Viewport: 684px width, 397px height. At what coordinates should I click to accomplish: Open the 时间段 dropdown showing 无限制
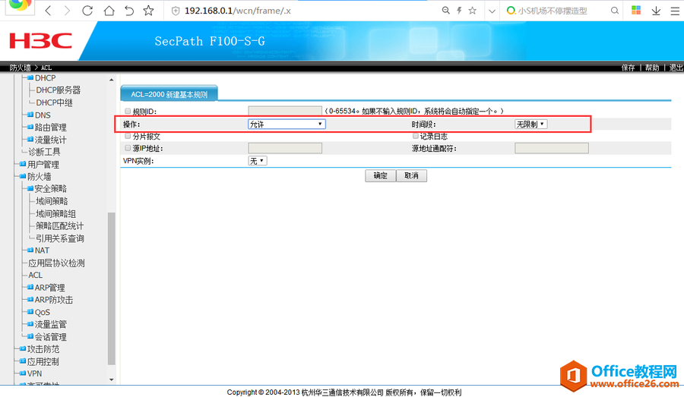pos(531,124)
